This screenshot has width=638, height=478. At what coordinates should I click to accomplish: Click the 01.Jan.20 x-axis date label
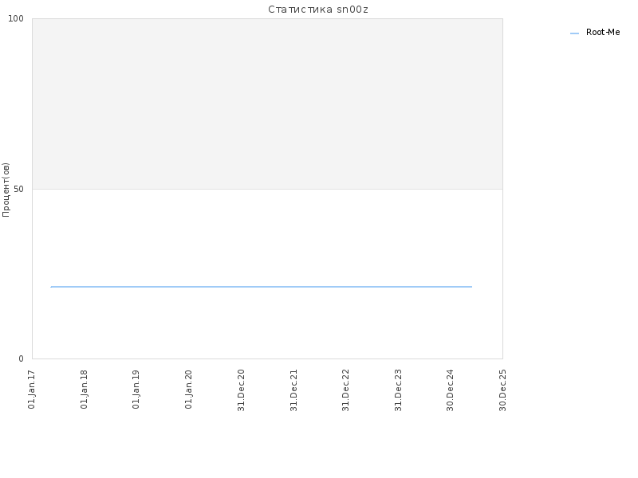pyautogui.click(x=188, y=389)
